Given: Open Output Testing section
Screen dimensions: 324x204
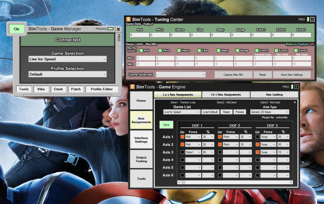Looking at the screenshot, I should pos(141,159).
